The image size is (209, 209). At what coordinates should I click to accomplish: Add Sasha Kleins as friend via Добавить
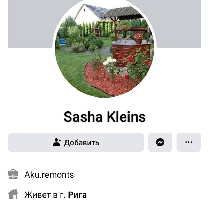tap(76, 142)
